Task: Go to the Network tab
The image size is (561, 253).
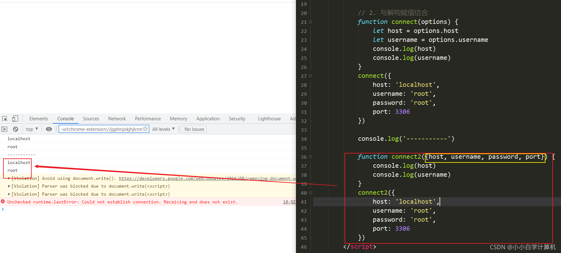Action: pyautogui.click(x=117, y=119)
